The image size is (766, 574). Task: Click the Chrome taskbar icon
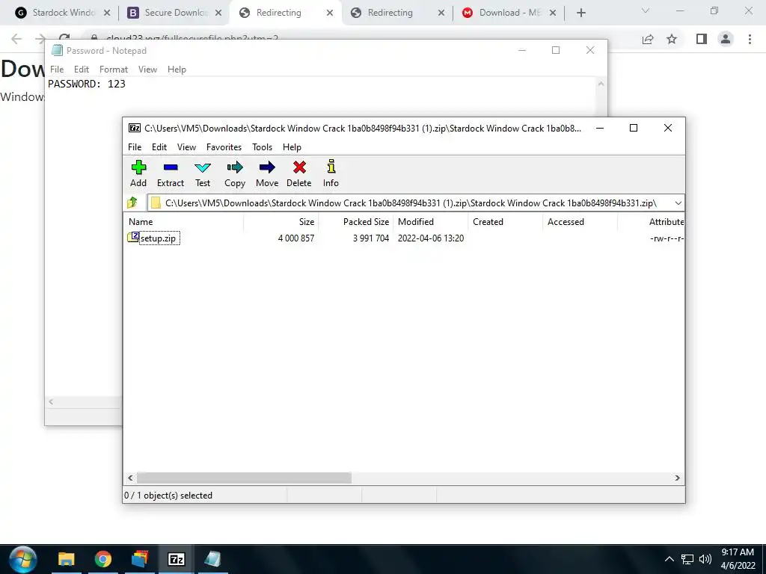pyautogui.click(x=102, y=559)
